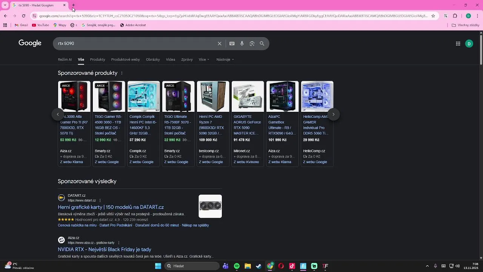Reload the page in Chrome
This screenshot has height=272, width=483.
click(23, 16)
